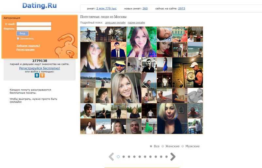Select the first pagination dot
The image size is (262, 168).
tap(118, 157)
